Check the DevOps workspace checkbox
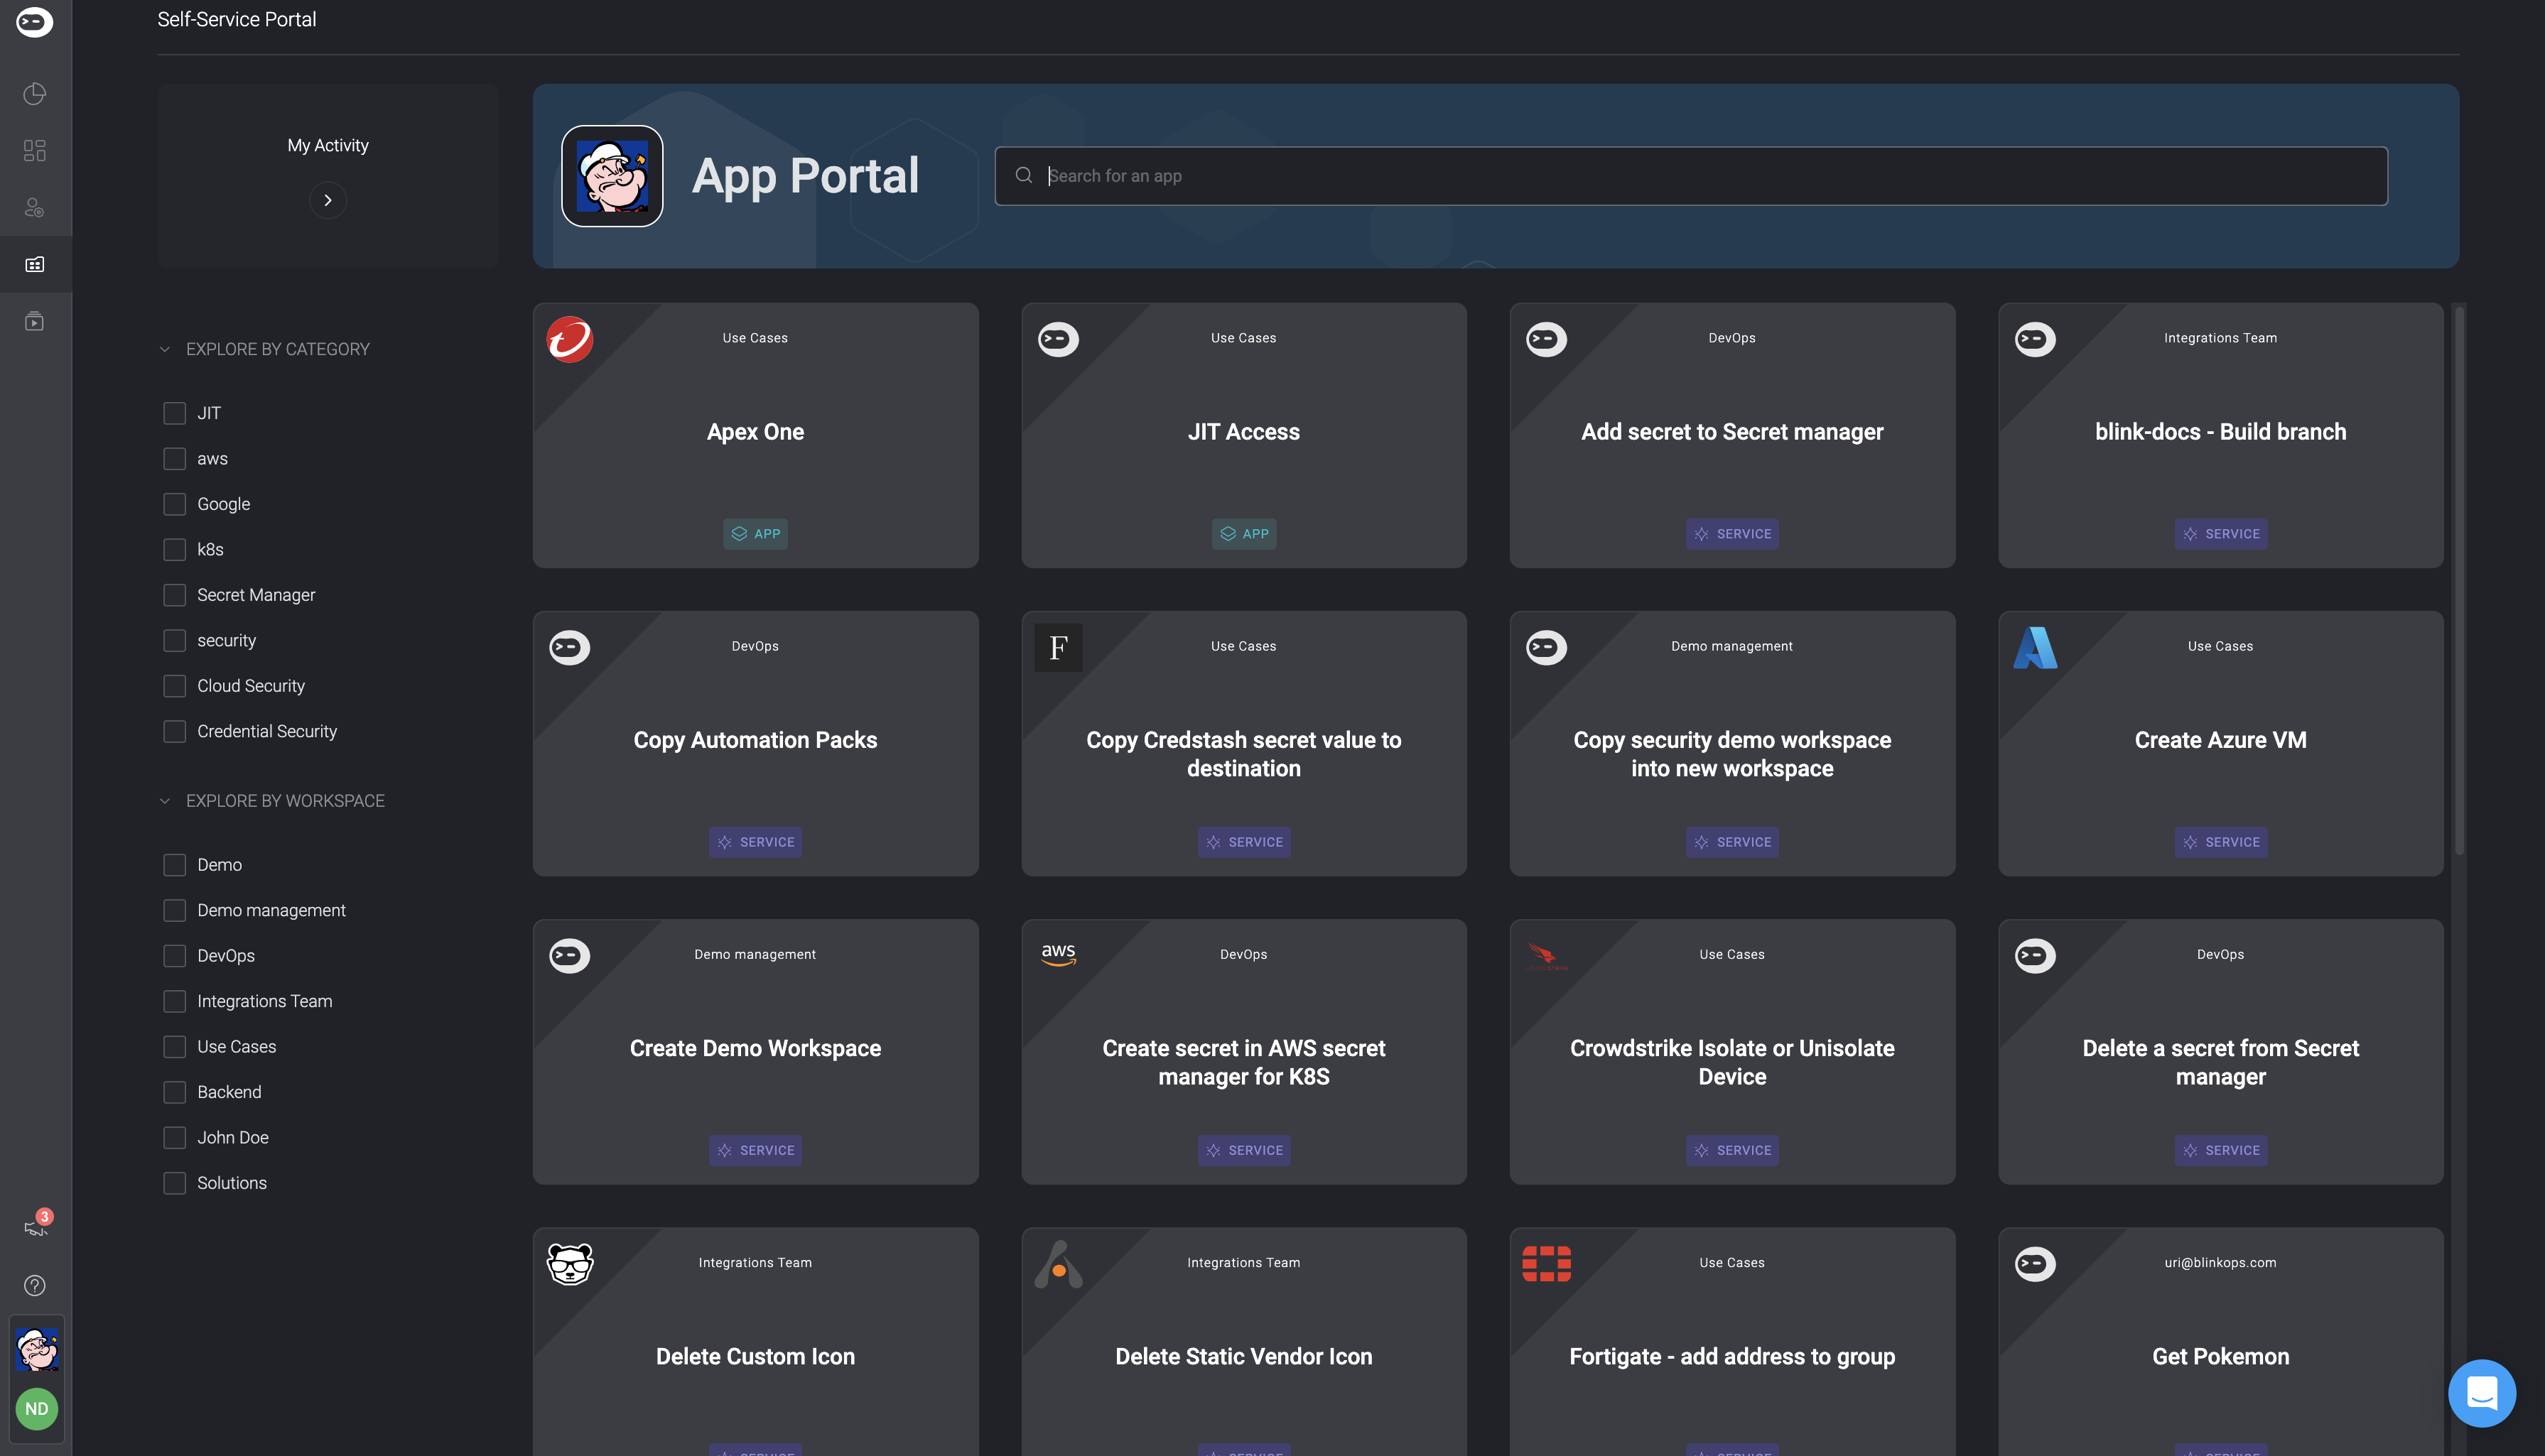The height and width of the screenshot is (1456, 2545). click(x=174, y=956)
